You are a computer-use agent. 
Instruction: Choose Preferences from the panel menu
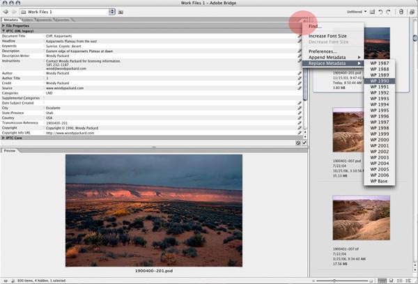coord(323,51)
